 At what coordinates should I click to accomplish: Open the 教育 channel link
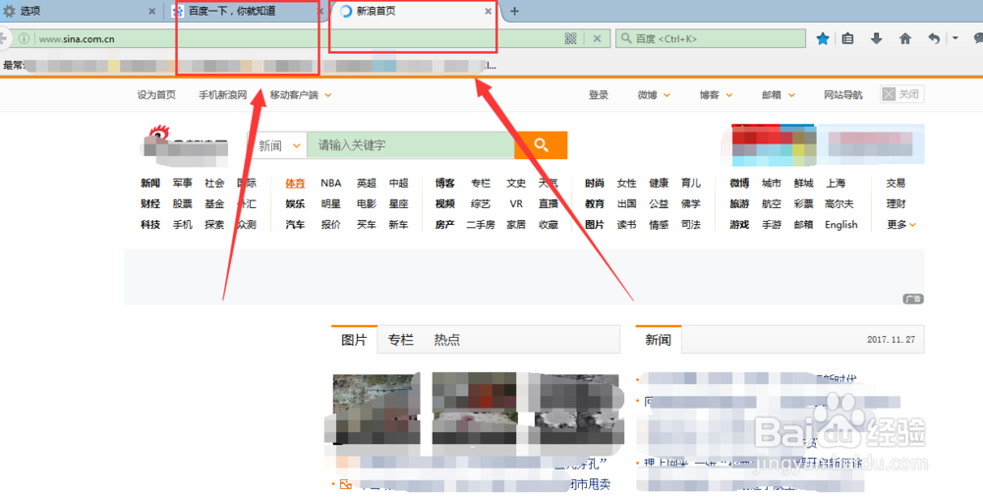click(x=595, y=203)
